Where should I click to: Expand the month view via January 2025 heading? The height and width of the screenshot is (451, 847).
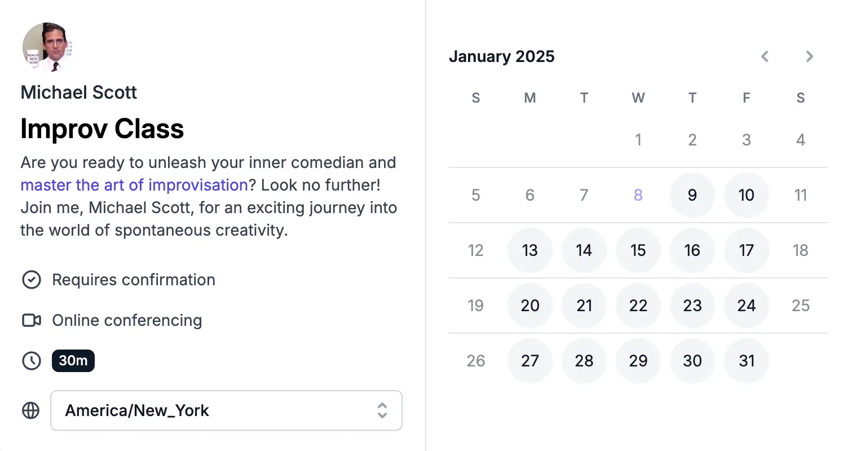coord(501,56)
